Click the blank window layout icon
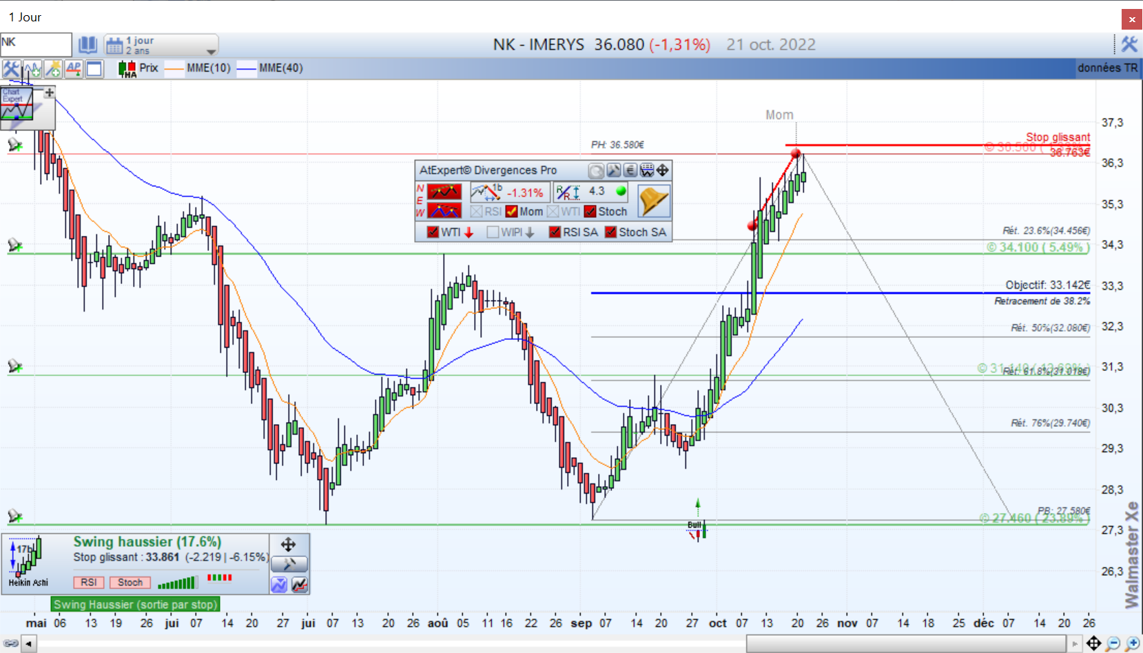 click(x=94, y=68)
